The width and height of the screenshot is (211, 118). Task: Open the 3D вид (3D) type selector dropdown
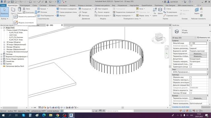[x=195, y=38]
